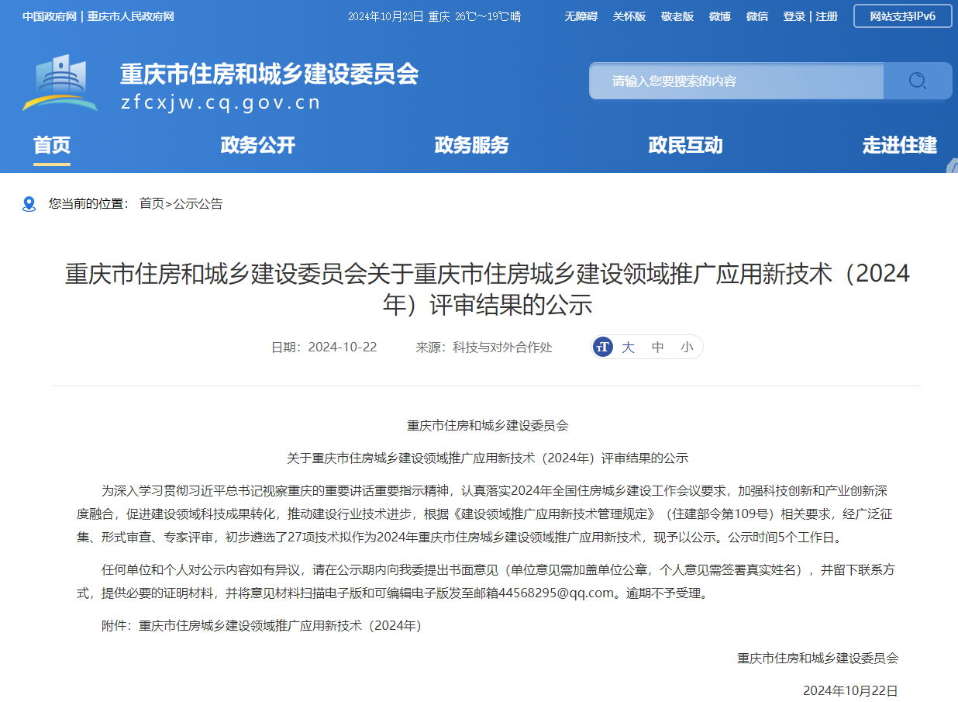This screenshot has width=958, height=702.
Task: Open the 政务公开 menu
Action: coord(258,145)
